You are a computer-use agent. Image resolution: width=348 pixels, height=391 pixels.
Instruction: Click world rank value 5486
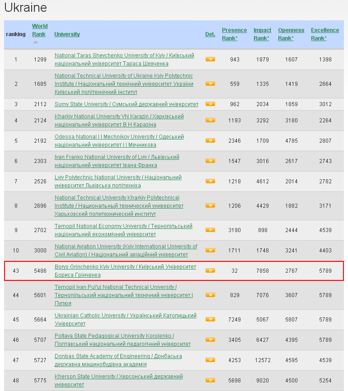coord(40,270)
